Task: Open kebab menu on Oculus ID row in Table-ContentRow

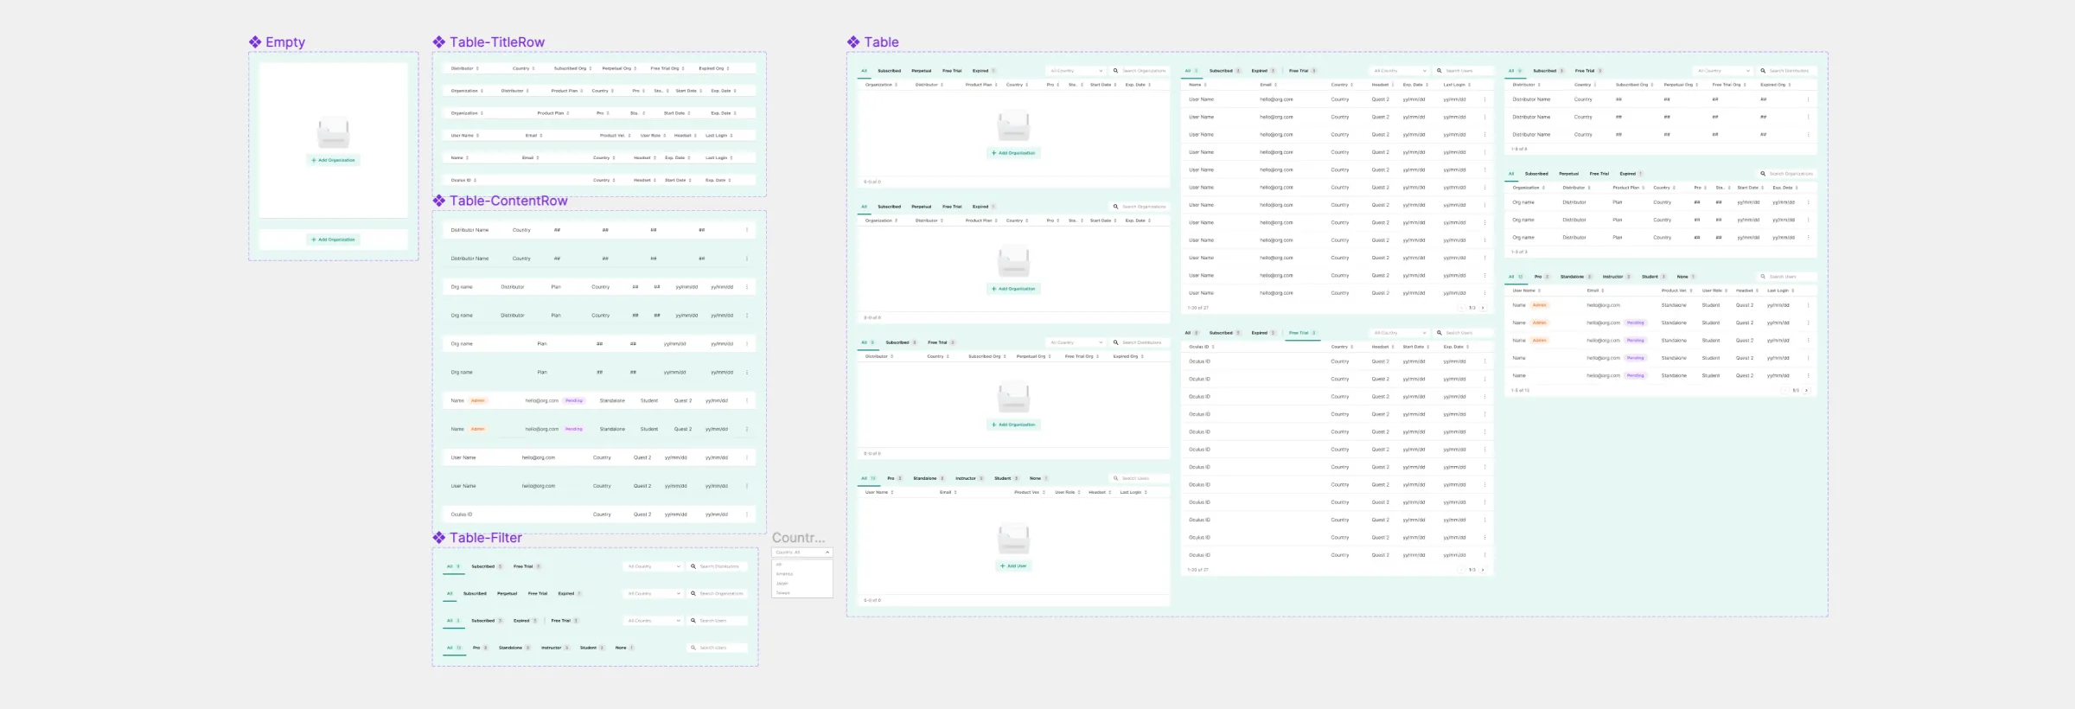Action: 747,514
